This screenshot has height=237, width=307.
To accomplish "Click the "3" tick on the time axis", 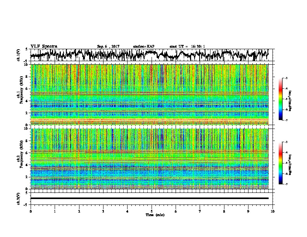I will point(103,211).
